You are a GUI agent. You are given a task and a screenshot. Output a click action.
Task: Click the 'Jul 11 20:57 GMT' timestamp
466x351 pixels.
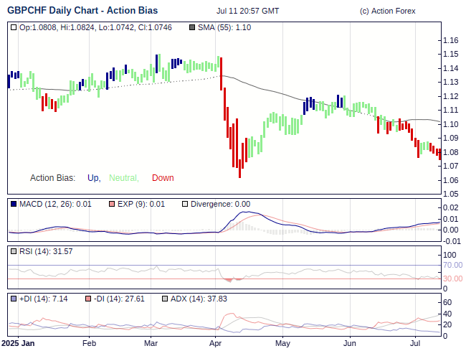pos(247,11)
